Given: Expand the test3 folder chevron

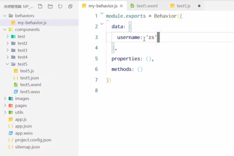Looking at the screenshot, I should pos(8,50).
